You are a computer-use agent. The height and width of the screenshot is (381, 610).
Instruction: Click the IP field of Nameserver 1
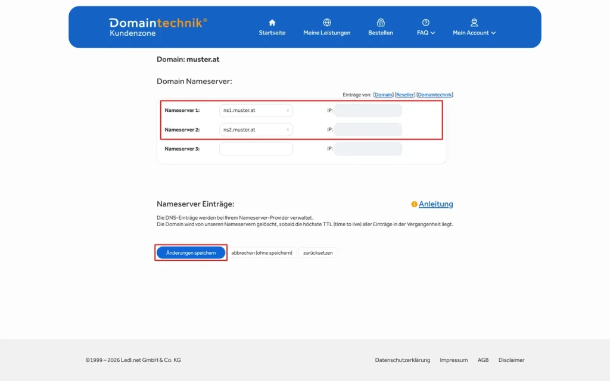click(x=368, y=110)
